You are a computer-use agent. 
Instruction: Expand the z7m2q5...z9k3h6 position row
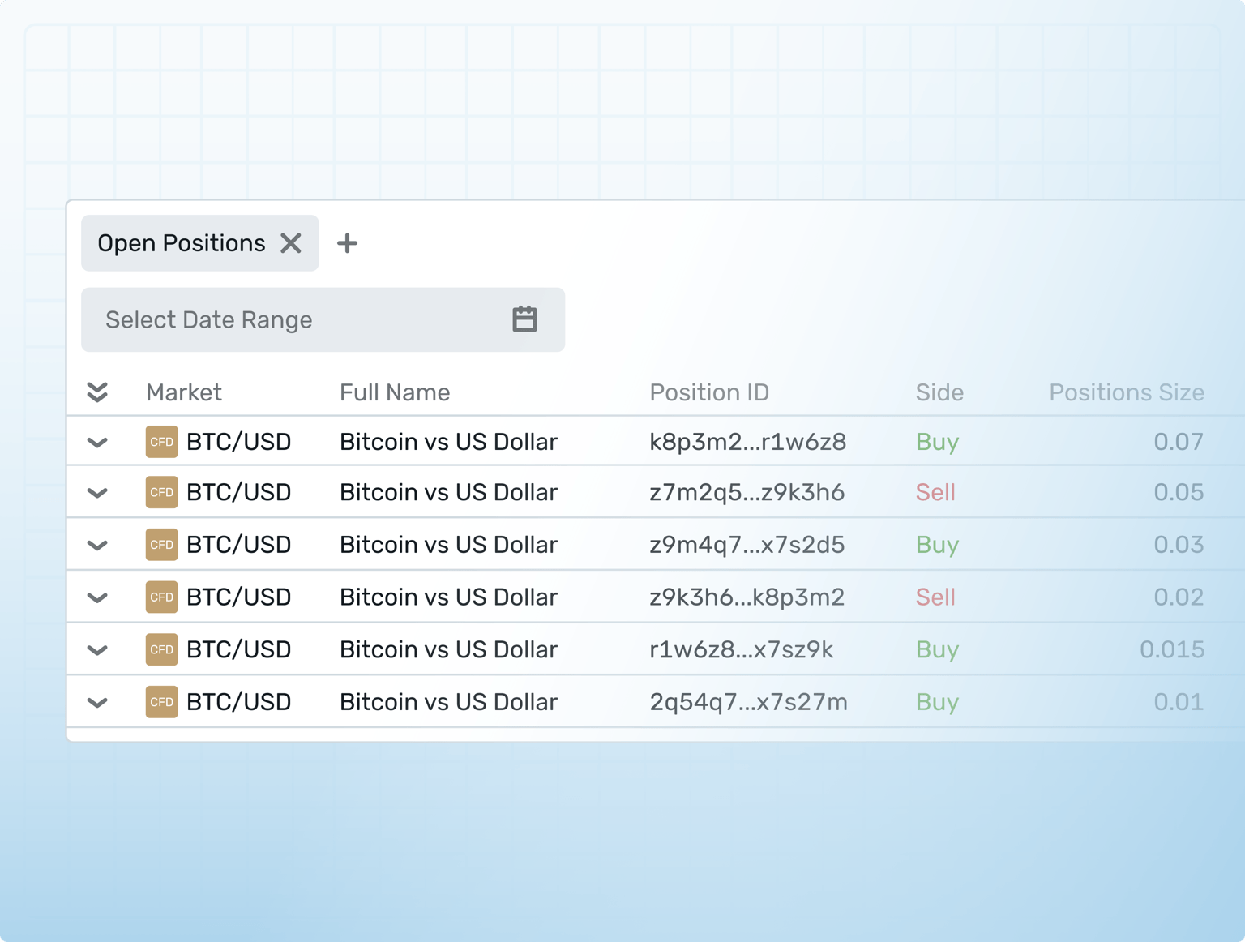coord(97,493)
